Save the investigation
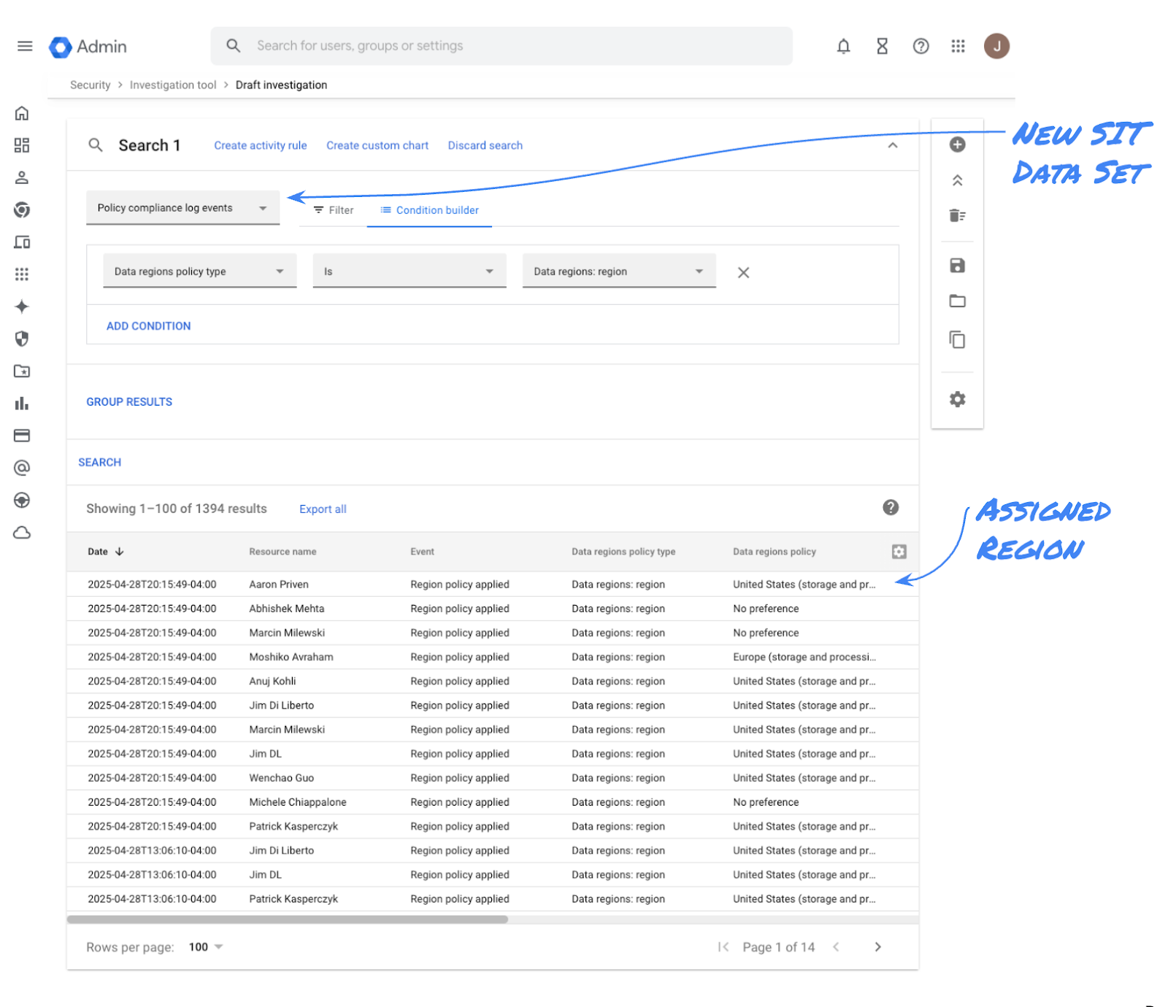Viewport: 1168px width, 1007px height. pyautogui.click(x=957, y=266)
